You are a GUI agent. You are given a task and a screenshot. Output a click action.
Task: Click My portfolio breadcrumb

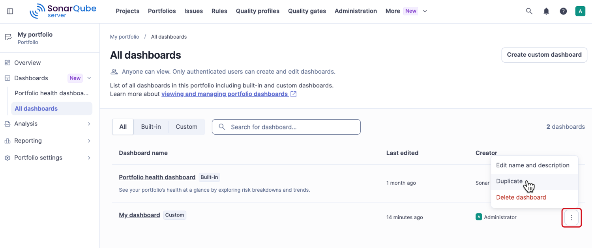tap(125, 37)
